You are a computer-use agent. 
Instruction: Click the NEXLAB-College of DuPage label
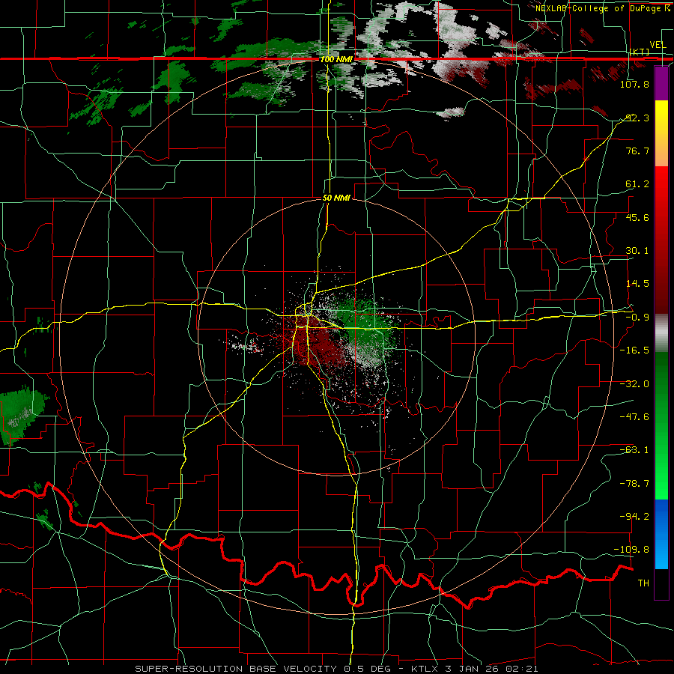pos(599,8)
